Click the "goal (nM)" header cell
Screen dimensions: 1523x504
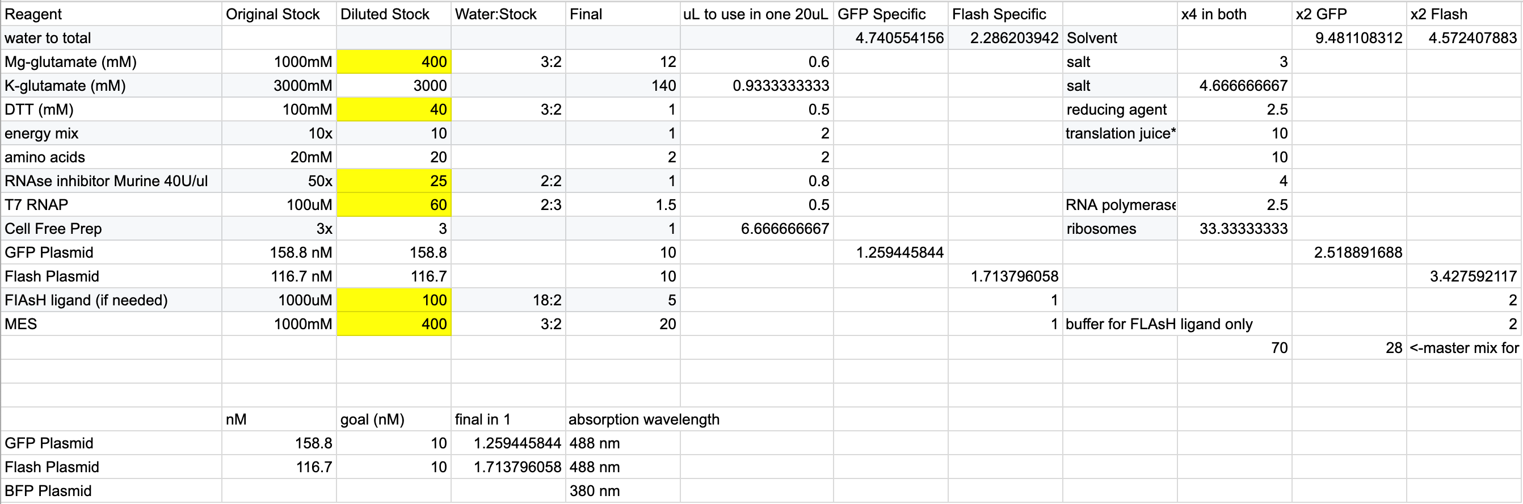click(x=393, y=419)
